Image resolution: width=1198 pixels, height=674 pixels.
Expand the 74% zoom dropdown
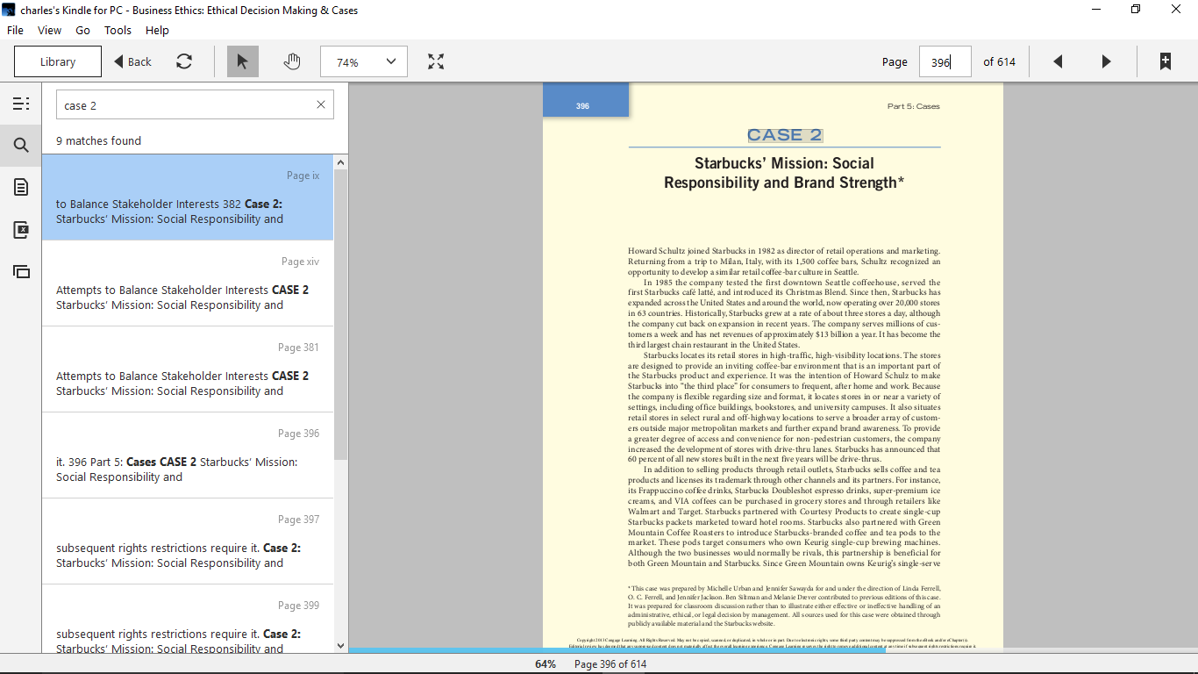[364, 61]
